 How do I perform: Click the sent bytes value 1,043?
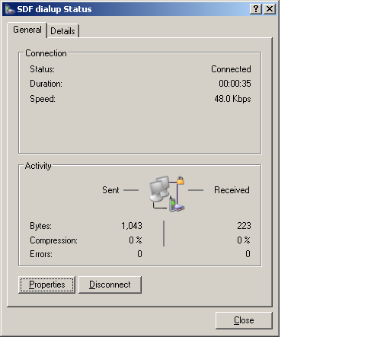pyautogui.click(x=132, y=226)
